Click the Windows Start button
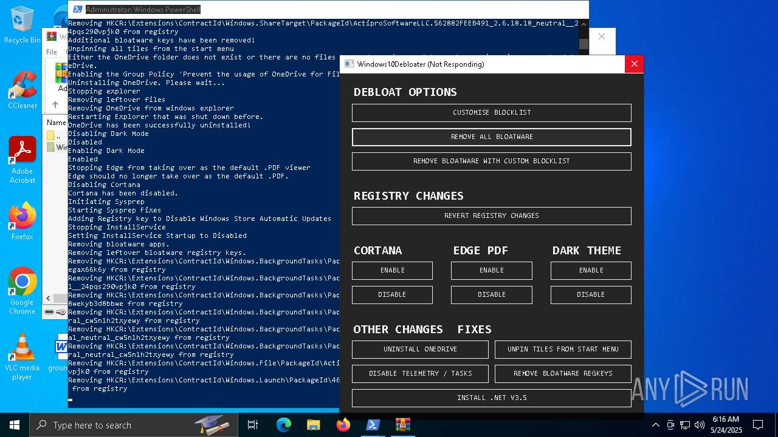The height and width of the screenshot is (437, 778). click(15, 425)
